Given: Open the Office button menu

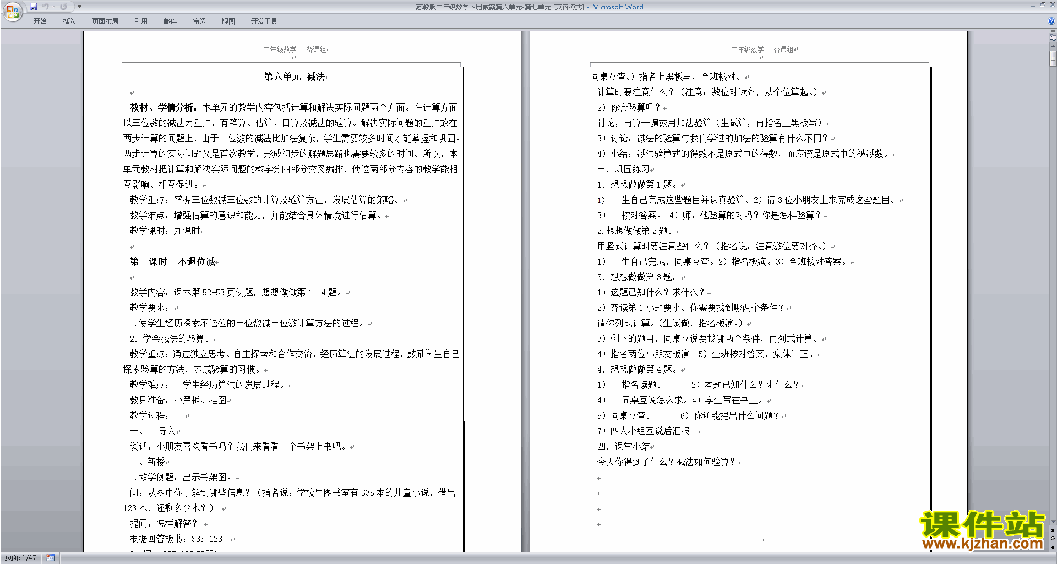Looking at the screenshot, I should 12,12.
